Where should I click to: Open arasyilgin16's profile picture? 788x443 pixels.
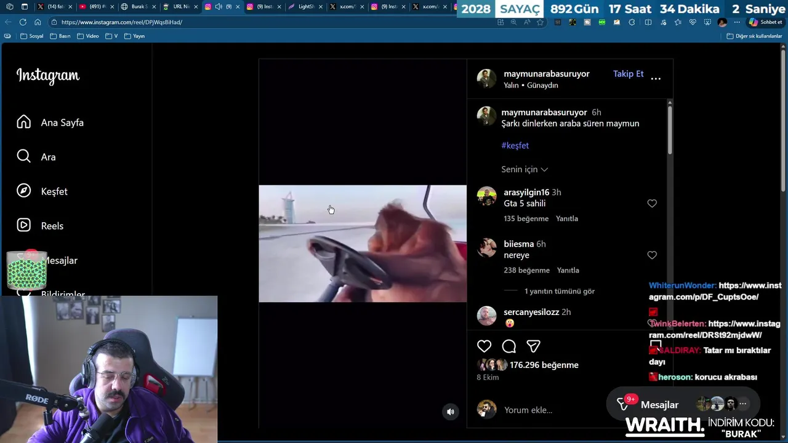486,196
